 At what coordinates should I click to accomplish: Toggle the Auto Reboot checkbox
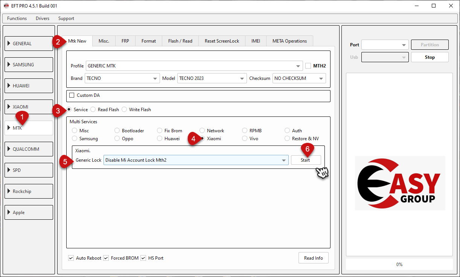click(71, 258)
